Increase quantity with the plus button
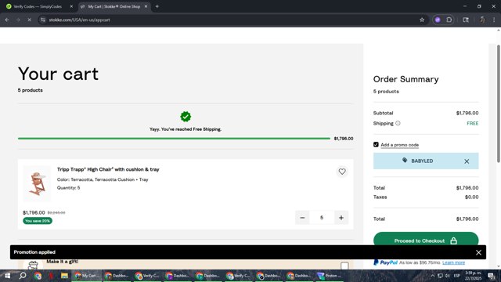Image resolution: width=501 pixels, height=282 pixels. click(x=341, y=218)
